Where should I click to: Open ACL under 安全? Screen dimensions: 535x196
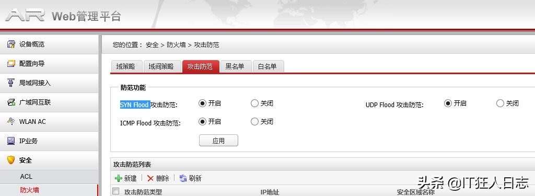49,177
